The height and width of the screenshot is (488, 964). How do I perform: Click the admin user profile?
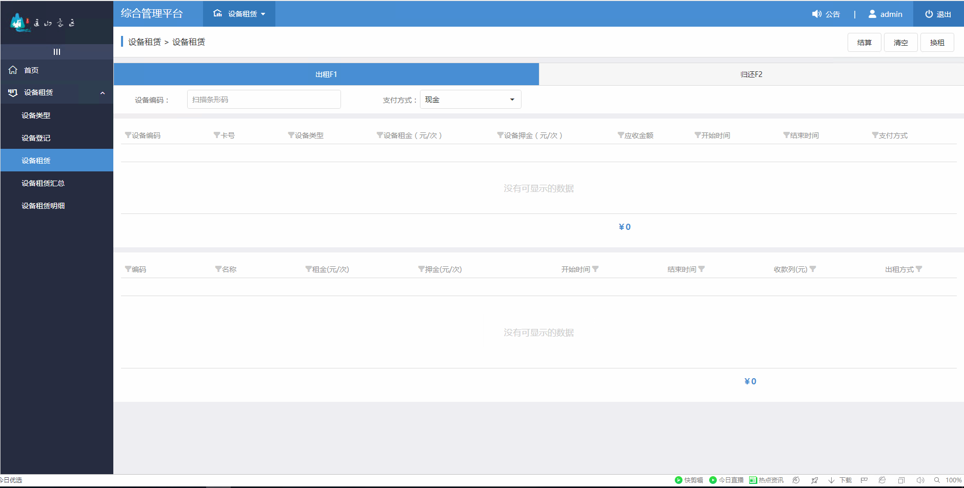(x=885, y=14)
